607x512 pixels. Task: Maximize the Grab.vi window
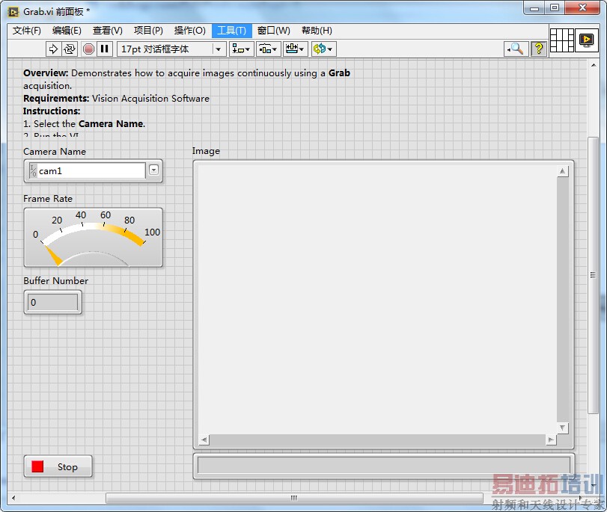coord(555,7)
